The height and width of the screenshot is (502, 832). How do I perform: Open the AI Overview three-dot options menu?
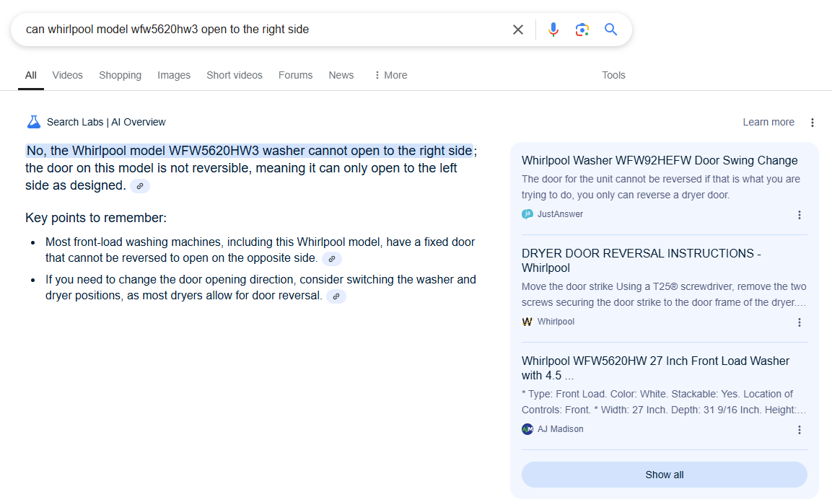(813, 123)
